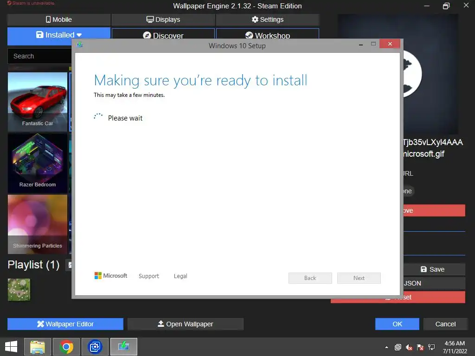Screen dimensions: 475x356
Task: Click the red Reset button
Action: click(434, 297)
